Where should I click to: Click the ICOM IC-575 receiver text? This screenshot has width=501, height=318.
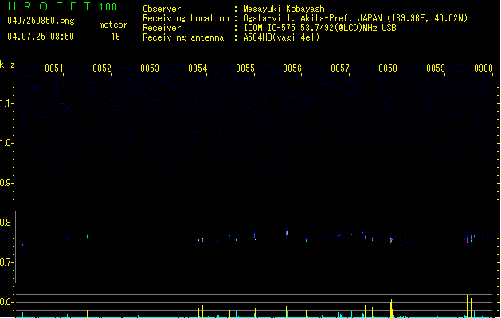[x=320, y=28]
